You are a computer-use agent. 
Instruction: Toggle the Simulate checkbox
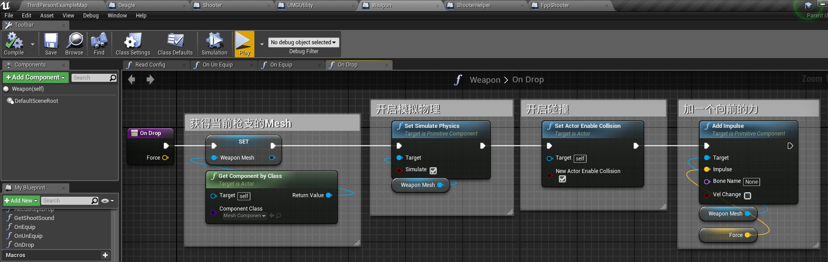coord(433,170)
